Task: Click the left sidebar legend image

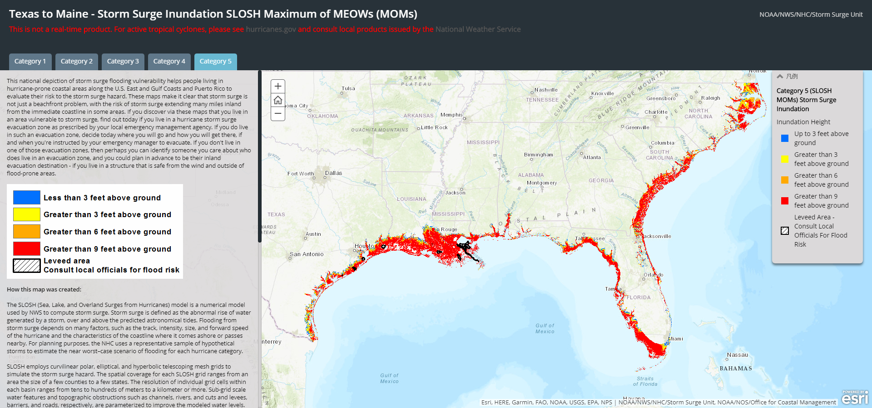Action: tap(95, 231)
